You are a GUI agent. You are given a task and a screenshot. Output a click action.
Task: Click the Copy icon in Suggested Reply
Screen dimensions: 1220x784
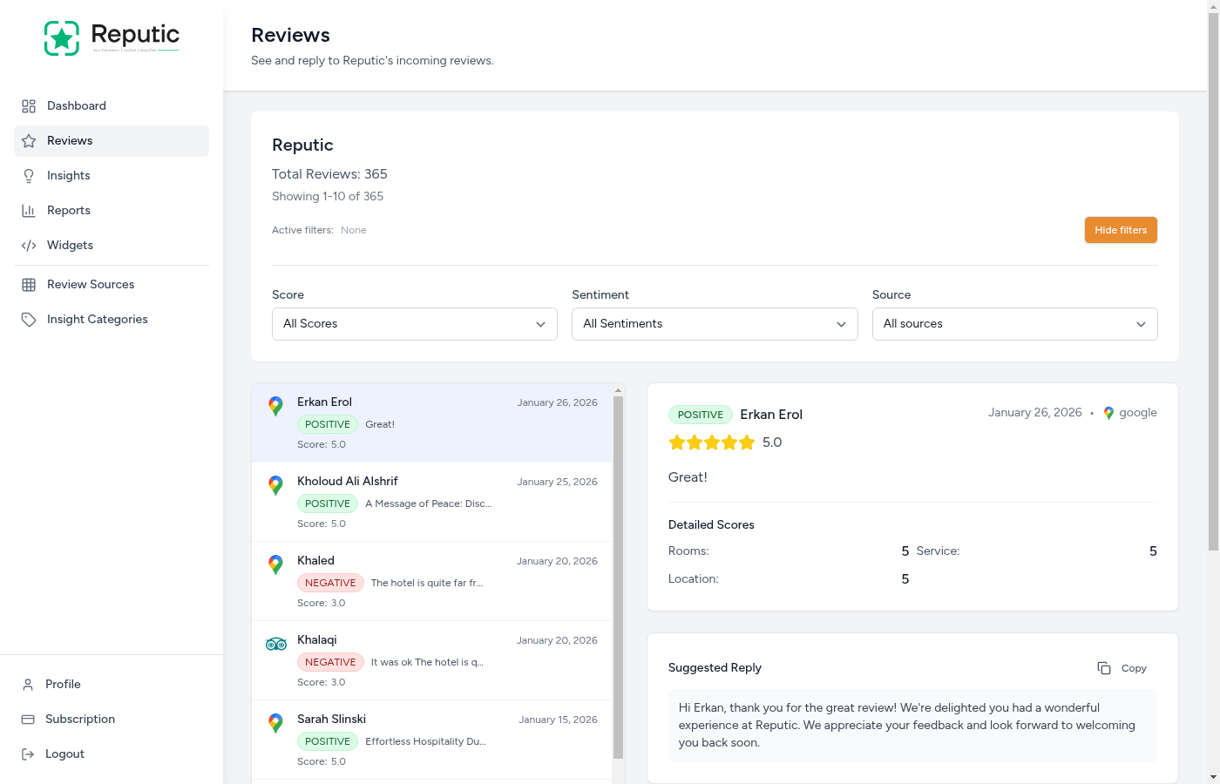pos(1103,667)
